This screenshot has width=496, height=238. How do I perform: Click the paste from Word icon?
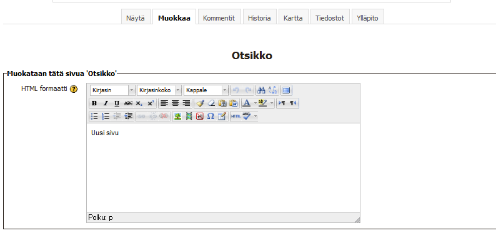coord(234,103)
